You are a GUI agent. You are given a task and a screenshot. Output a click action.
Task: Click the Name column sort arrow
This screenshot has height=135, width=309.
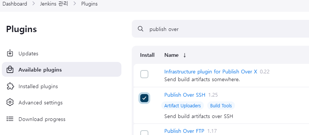pos(184,55)
